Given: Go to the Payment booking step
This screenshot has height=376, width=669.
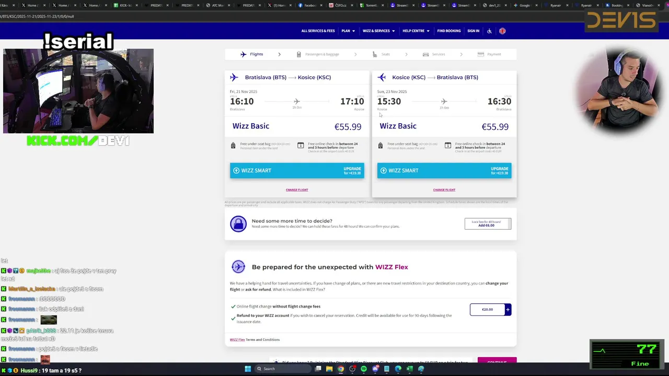Looking at the screenshot, I should click(490, 54).
